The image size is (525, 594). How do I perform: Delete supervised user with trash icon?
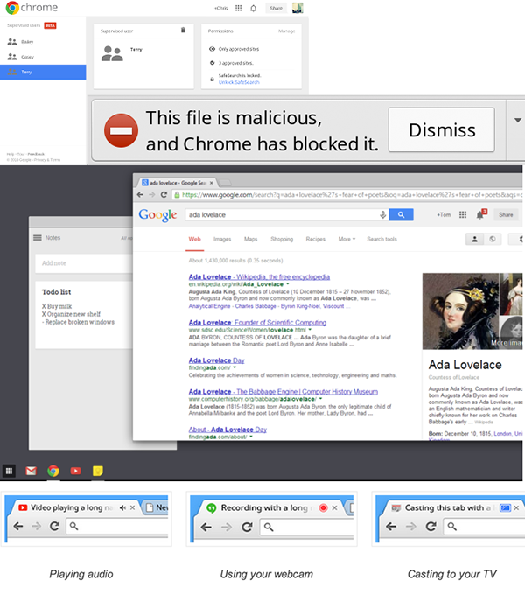[x=184, y=31]
